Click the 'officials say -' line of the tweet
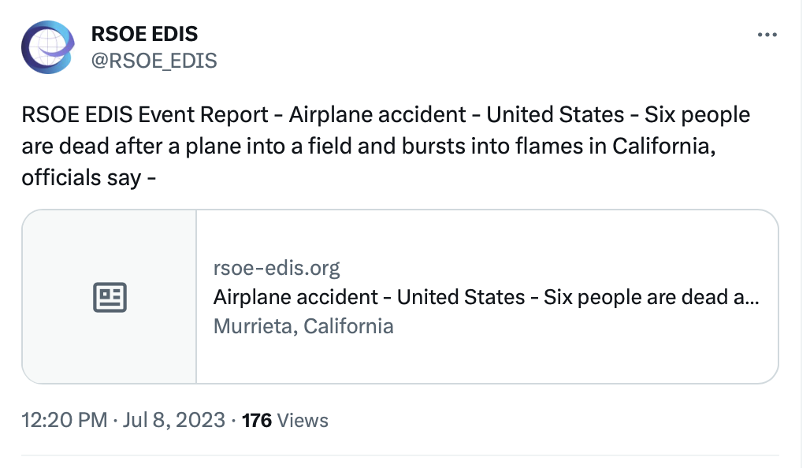Viewport: 810px width, 468px height. click(89, 178)
